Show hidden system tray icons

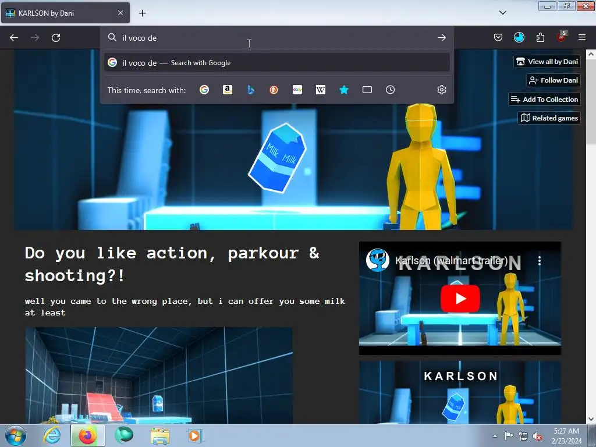pyautogui.click(x=495, y=436)
